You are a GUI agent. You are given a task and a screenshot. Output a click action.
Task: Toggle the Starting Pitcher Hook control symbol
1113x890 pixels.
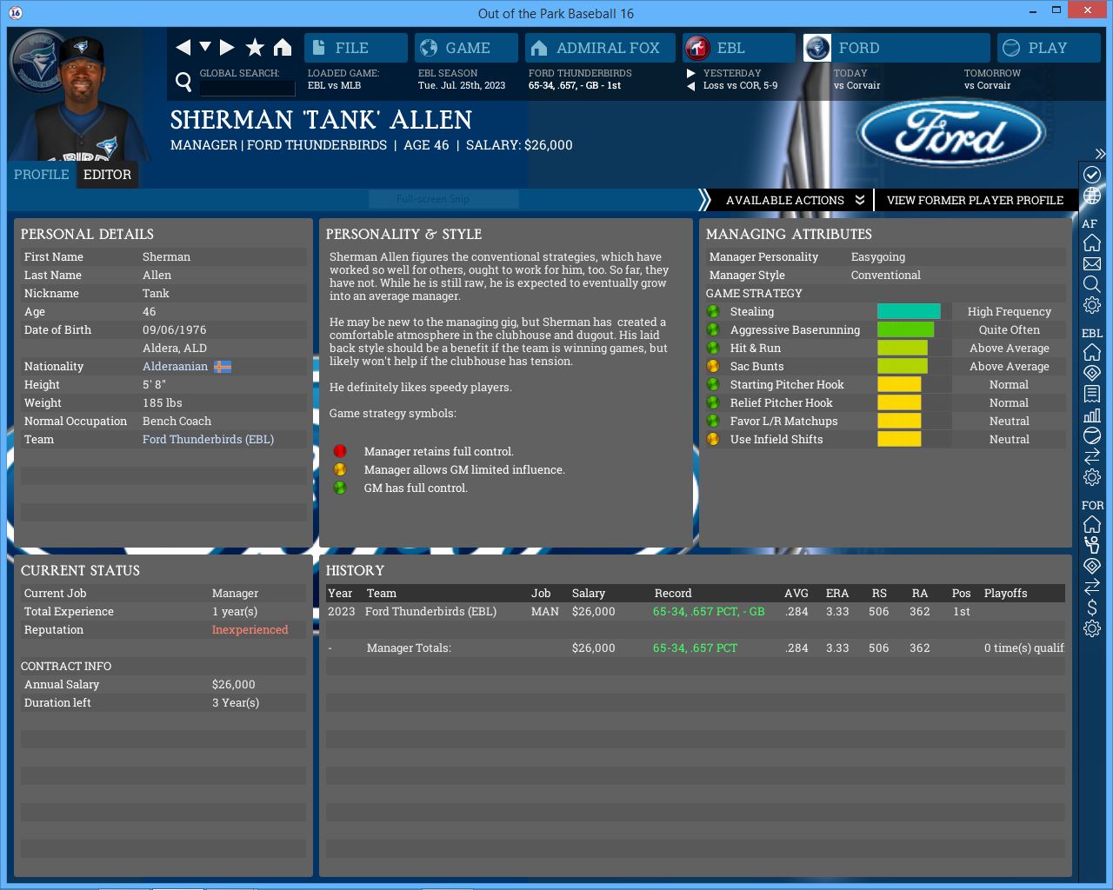coord(713,384)
